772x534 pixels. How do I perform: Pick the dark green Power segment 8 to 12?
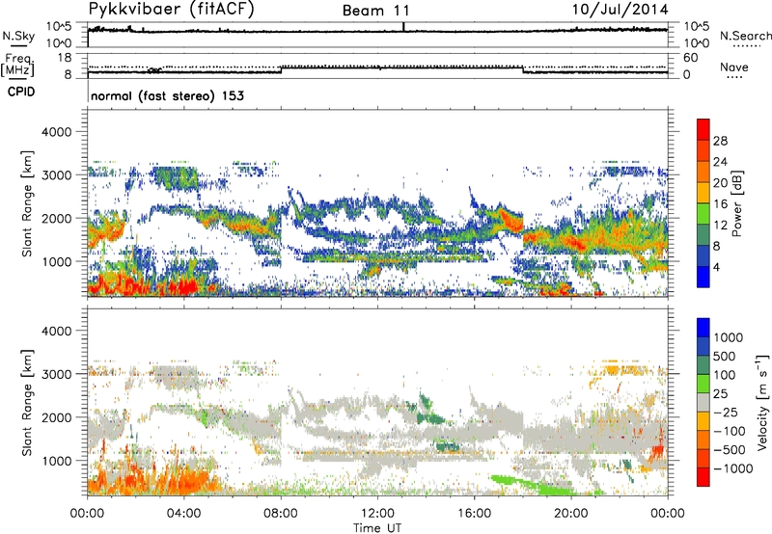tap(703, 235)
